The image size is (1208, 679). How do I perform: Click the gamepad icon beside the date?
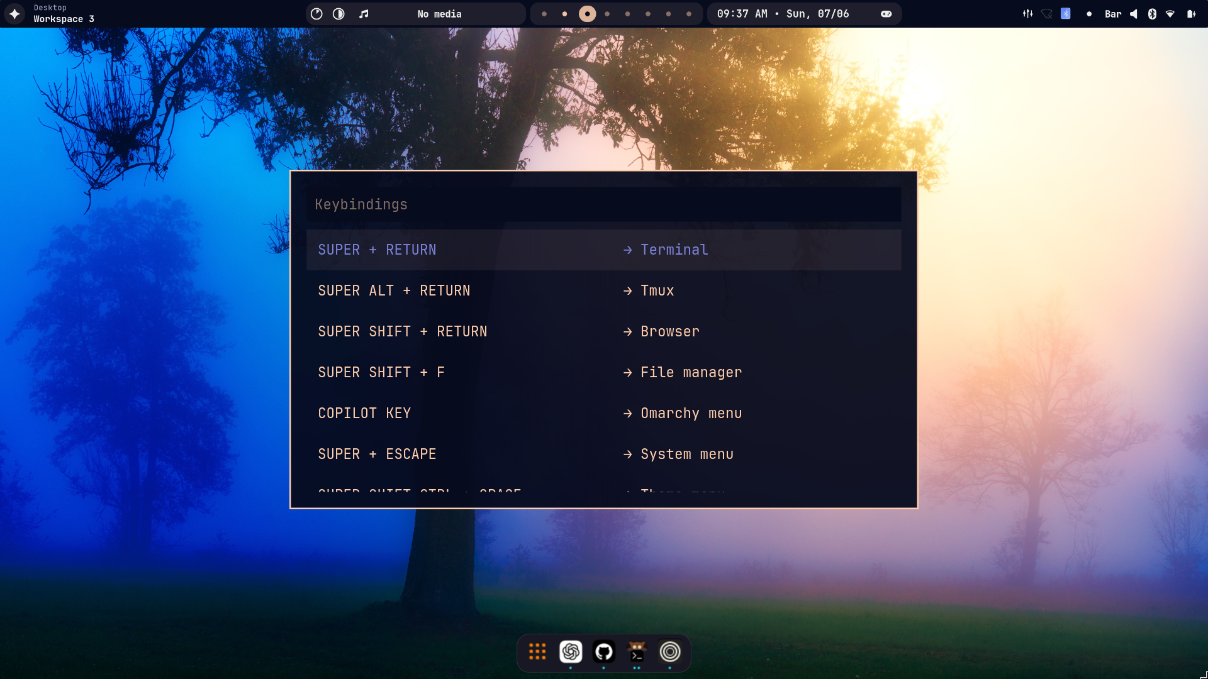(886, 14)
